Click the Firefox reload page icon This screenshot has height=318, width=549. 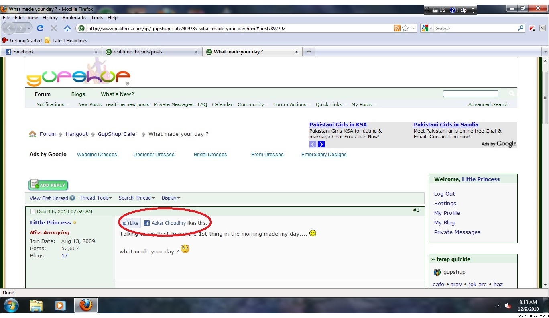pyautogui.click(x=40, y=28)
